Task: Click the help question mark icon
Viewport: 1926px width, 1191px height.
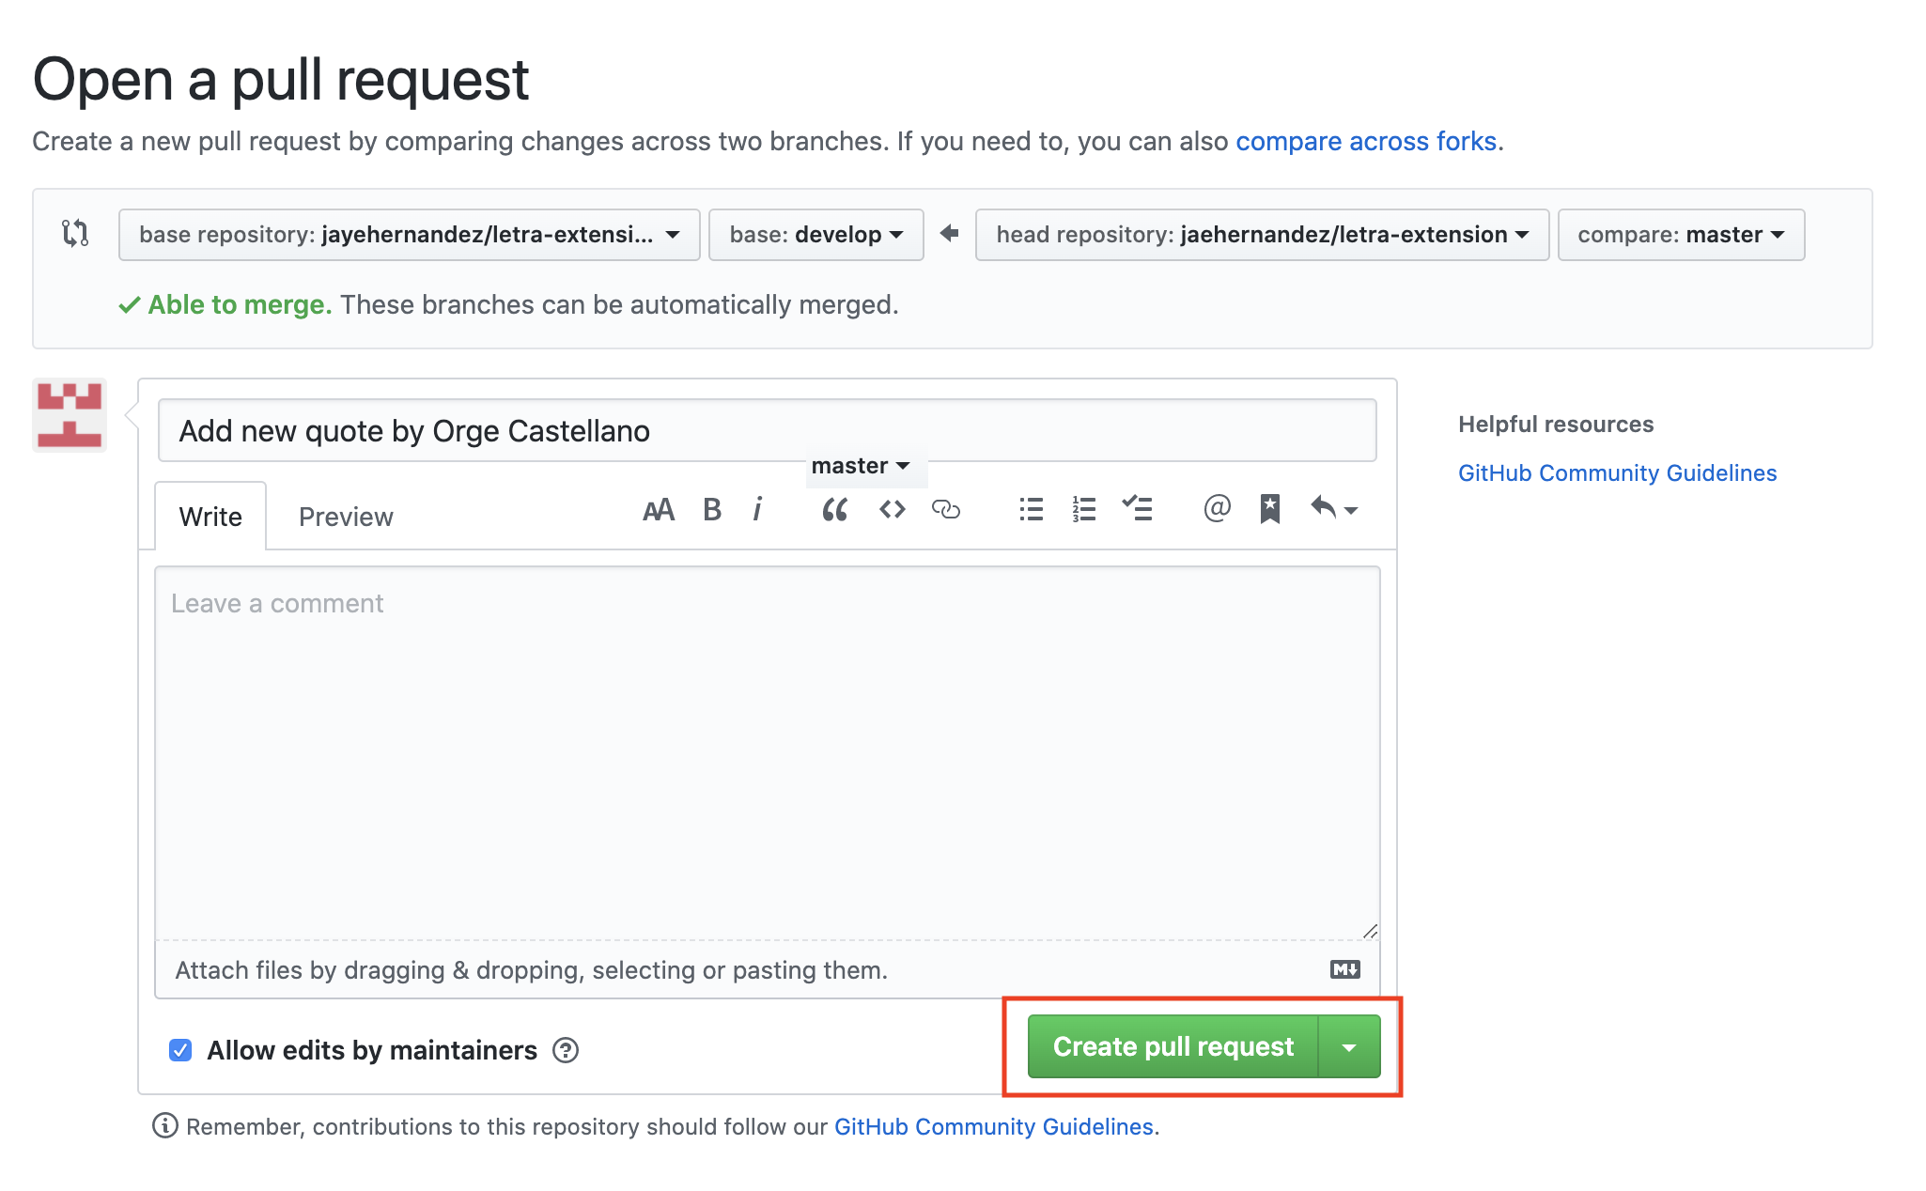Action: (x=566, y=1050)
